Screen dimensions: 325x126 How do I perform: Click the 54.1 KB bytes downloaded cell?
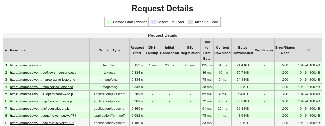tap(242, 80)
